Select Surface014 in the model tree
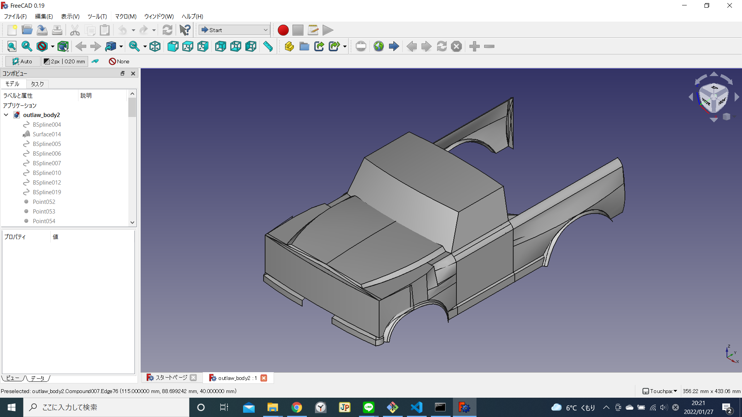 point(47,134)
